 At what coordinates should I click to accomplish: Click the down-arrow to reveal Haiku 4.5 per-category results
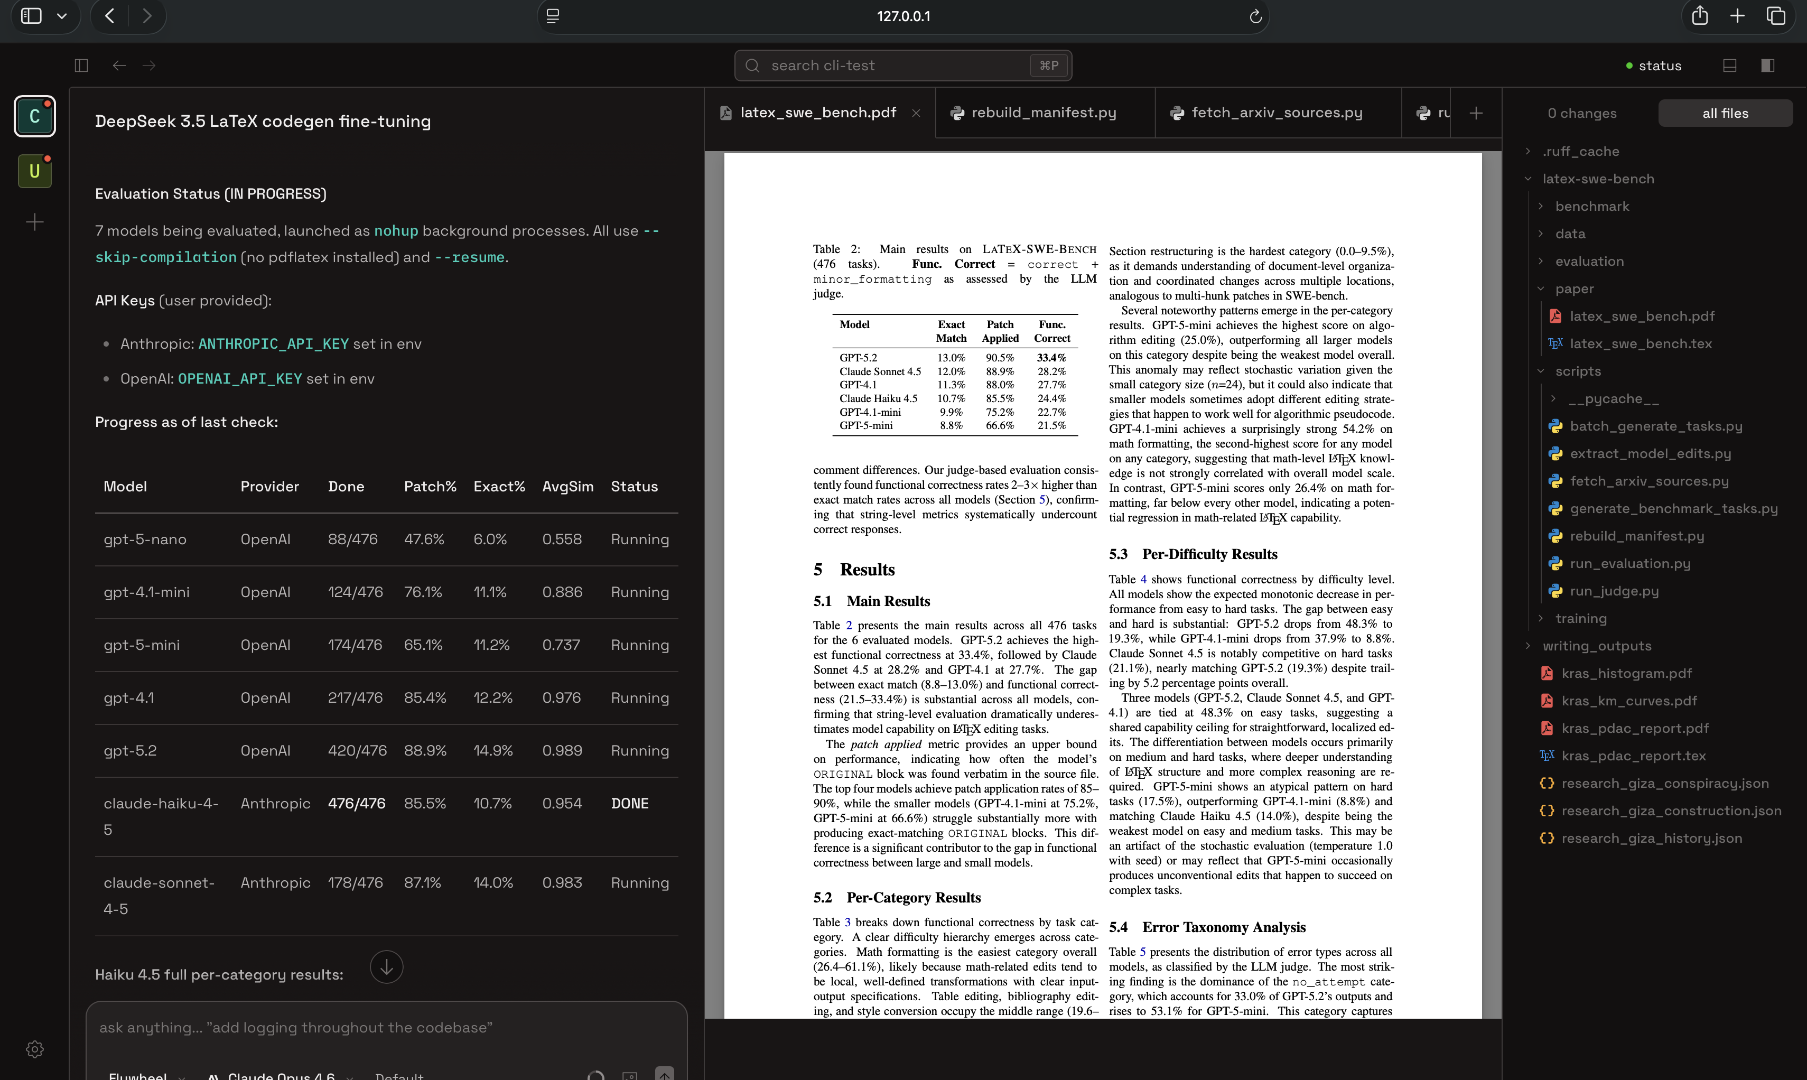386,966
